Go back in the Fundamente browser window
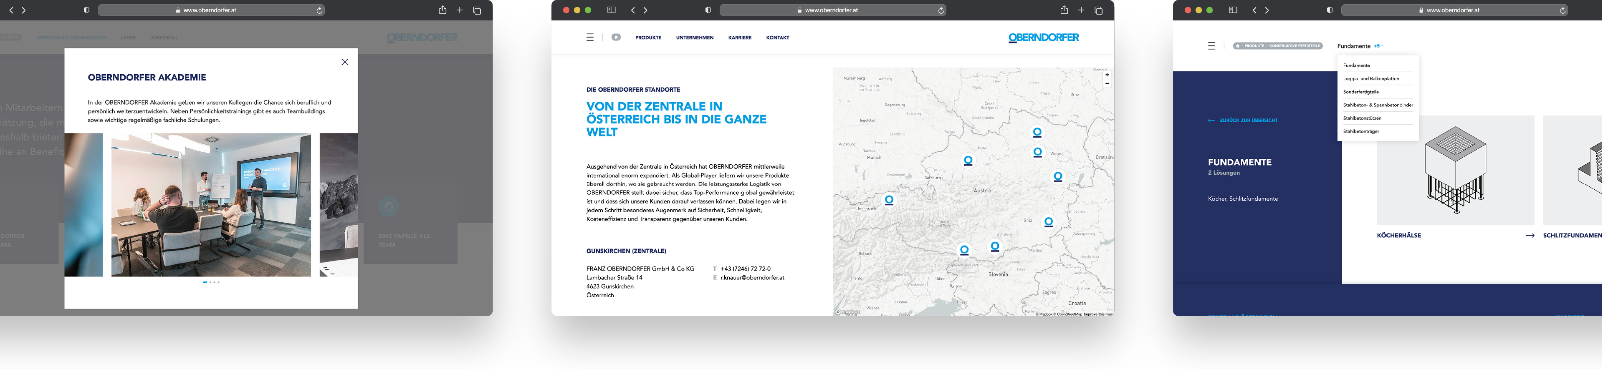This screenshot has height=369, width=1603. pyautogui.click(x=1254, y=10)
